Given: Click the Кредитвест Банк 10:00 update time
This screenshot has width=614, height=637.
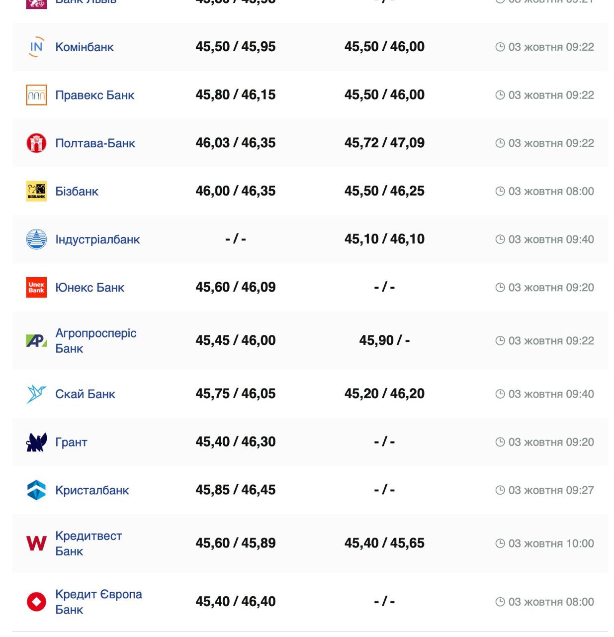Looking at the screenshot, I should tap(550, 543).
